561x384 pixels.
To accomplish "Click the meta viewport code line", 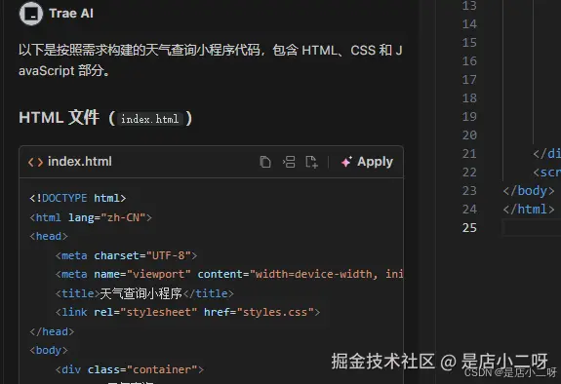I will [x=229, y=274].
